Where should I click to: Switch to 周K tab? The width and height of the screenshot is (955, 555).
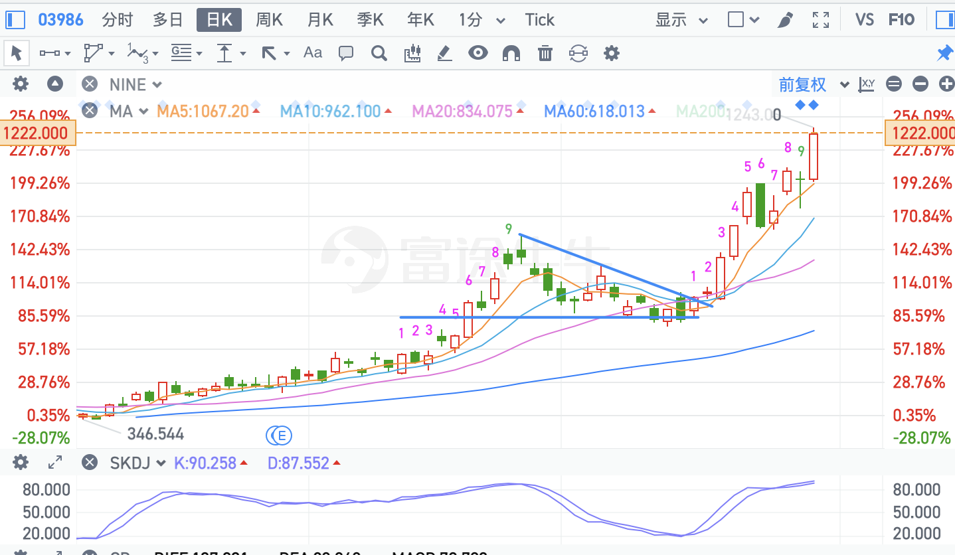(270, 20)
